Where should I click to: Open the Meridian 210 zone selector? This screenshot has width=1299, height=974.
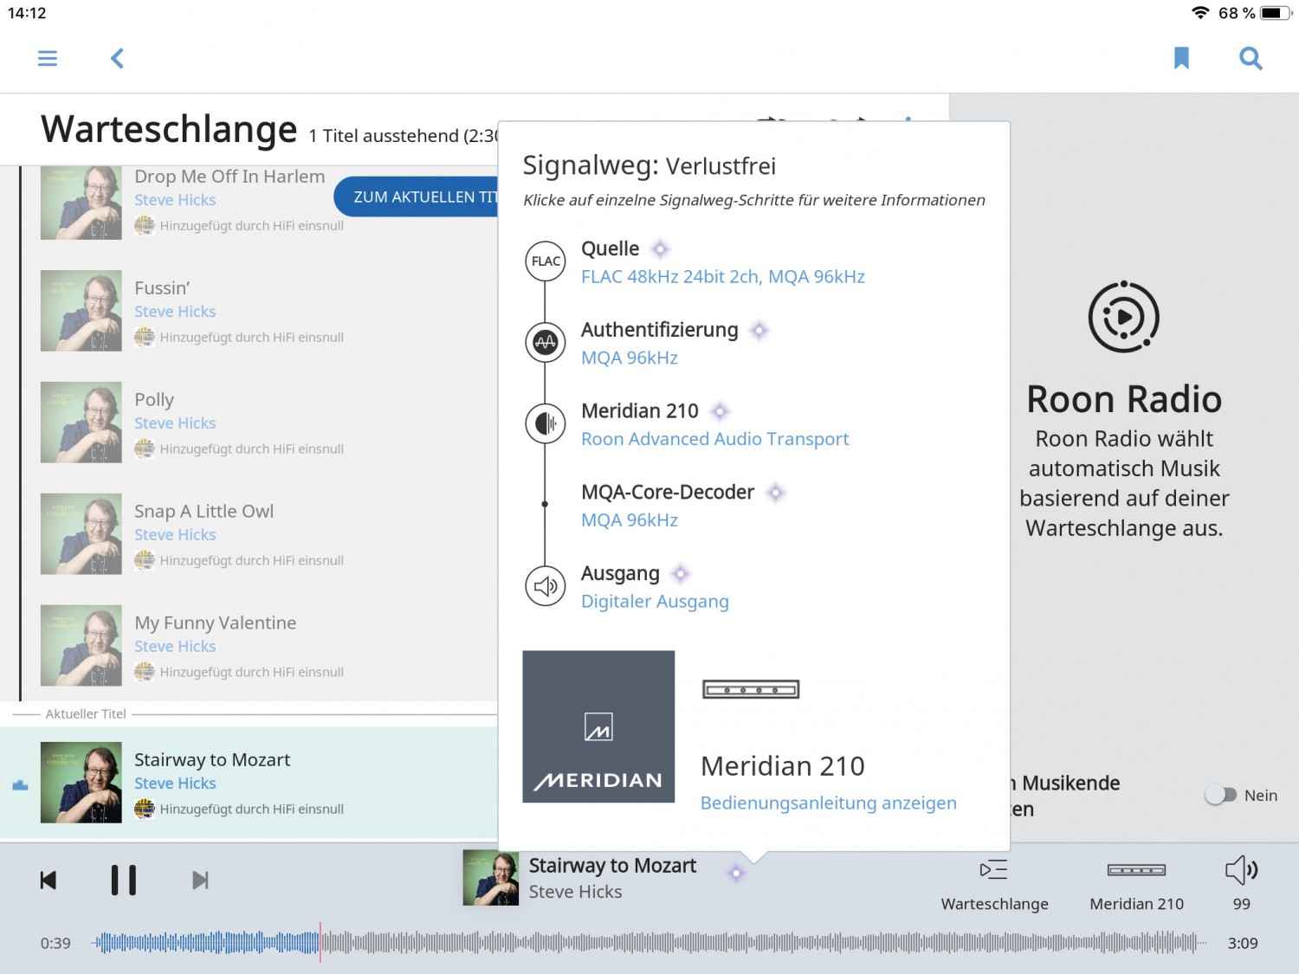pos(1136,885)
